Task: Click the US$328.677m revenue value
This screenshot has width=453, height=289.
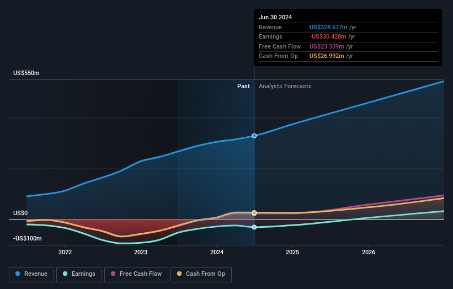Action: coord(328,27)
